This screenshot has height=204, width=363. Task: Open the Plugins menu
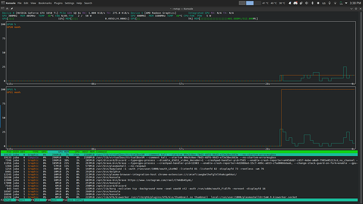(58, 3)
